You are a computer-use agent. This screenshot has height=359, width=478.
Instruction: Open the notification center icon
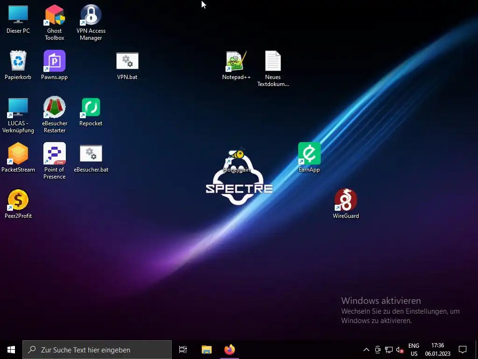(x=463, y=350)
